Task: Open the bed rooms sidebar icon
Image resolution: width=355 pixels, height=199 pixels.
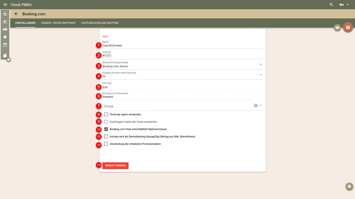Action: click(5, 29)
